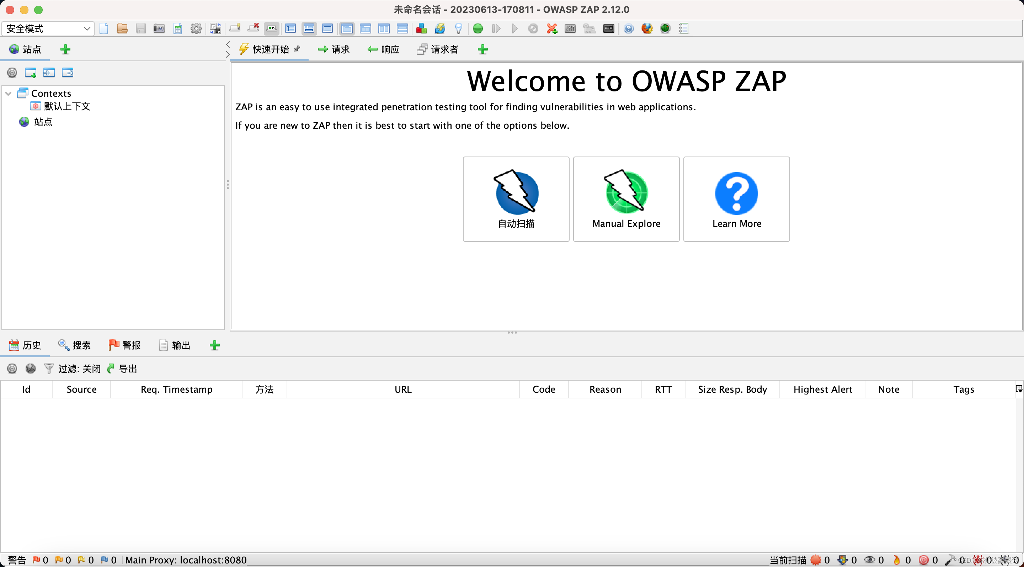Switch to the 请求者 requester tab
The width and height of the screenshot is (1024, 567).
(438, 49)
